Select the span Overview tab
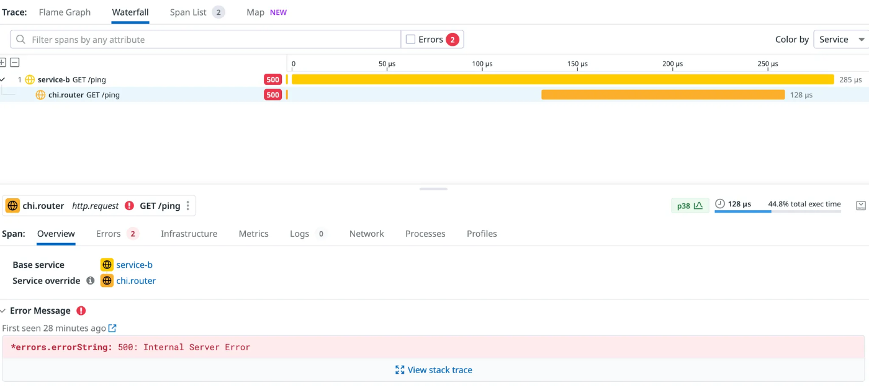The image size is (869, 388). point(56,234)
